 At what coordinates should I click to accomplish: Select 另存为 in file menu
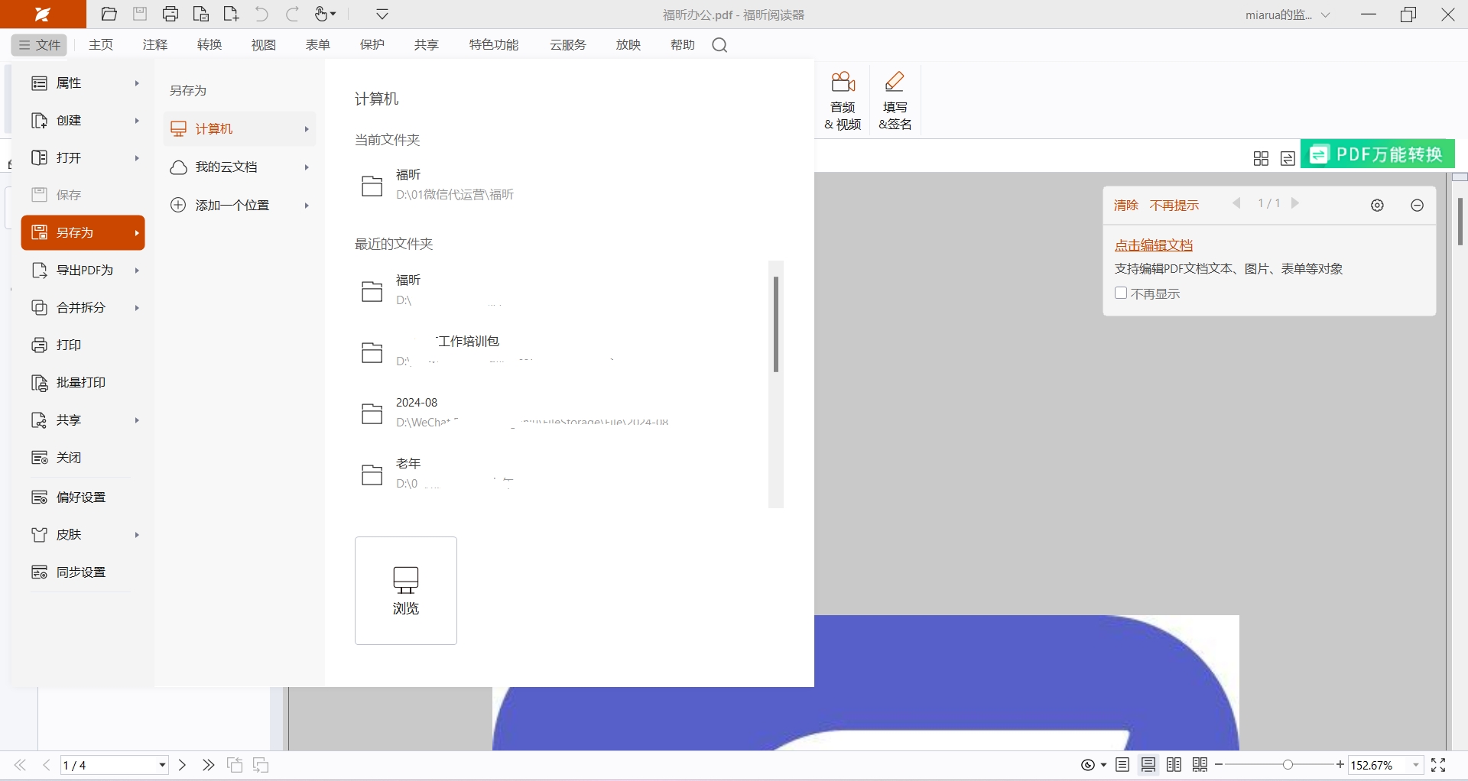[83, 232]
